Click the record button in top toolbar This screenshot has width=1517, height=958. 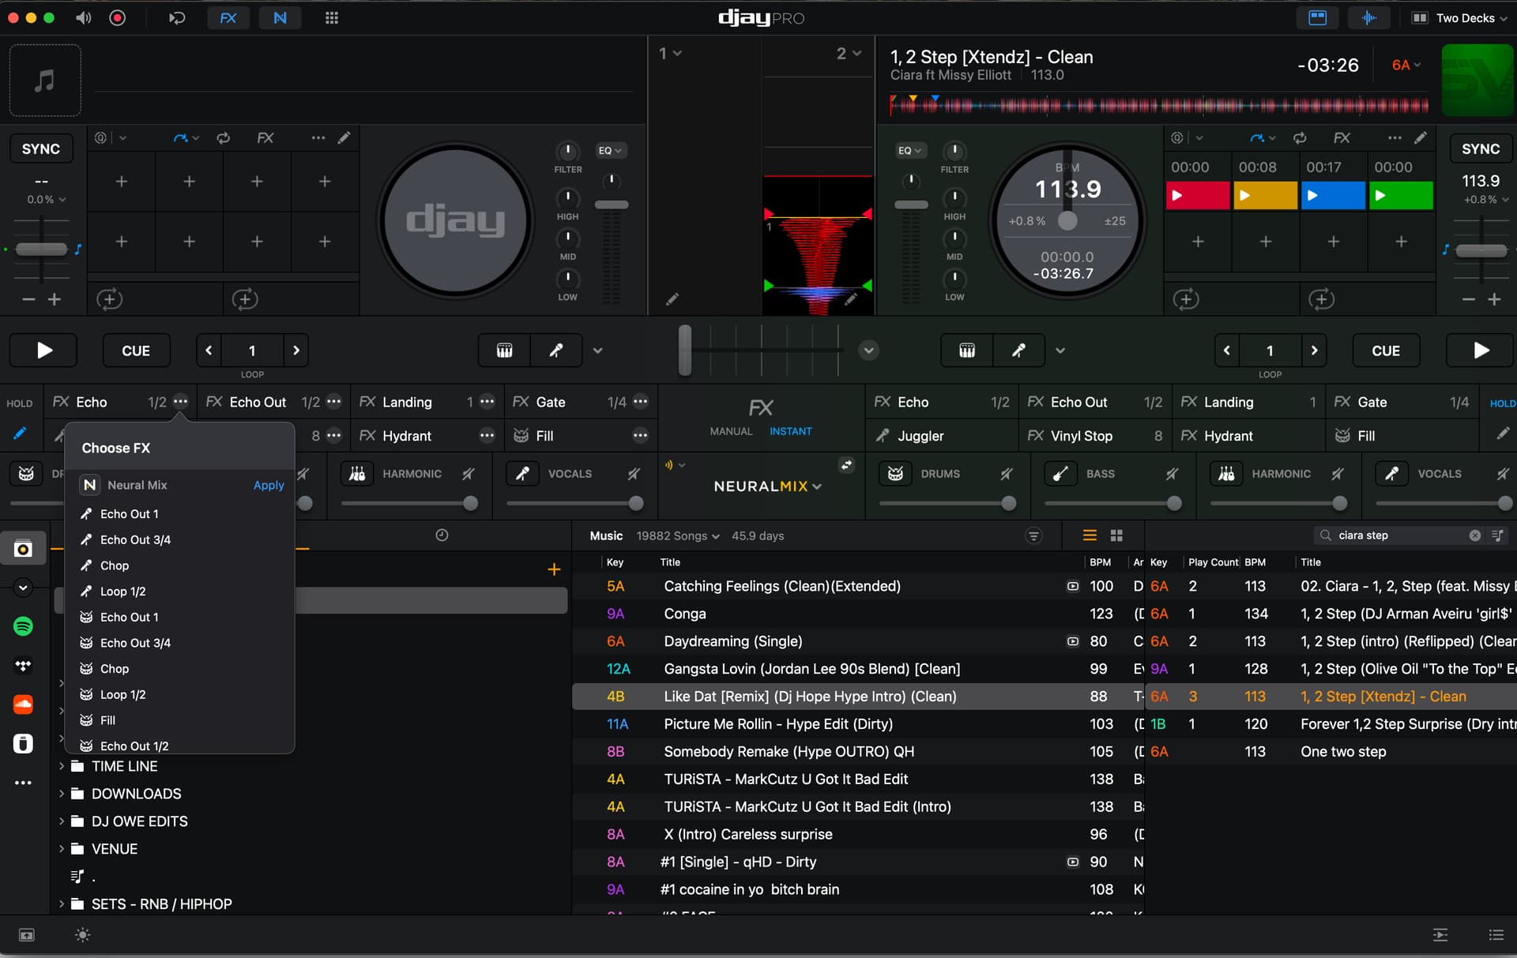(x=117, y=17)
